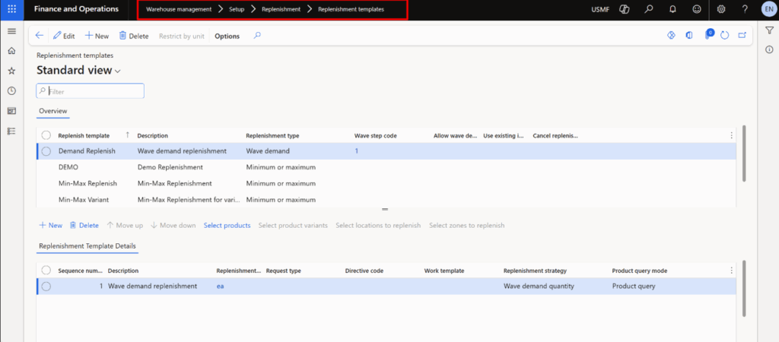Click the Select products button
The image size is (779, 342).
pyautogui.click(x=227, y=225)
